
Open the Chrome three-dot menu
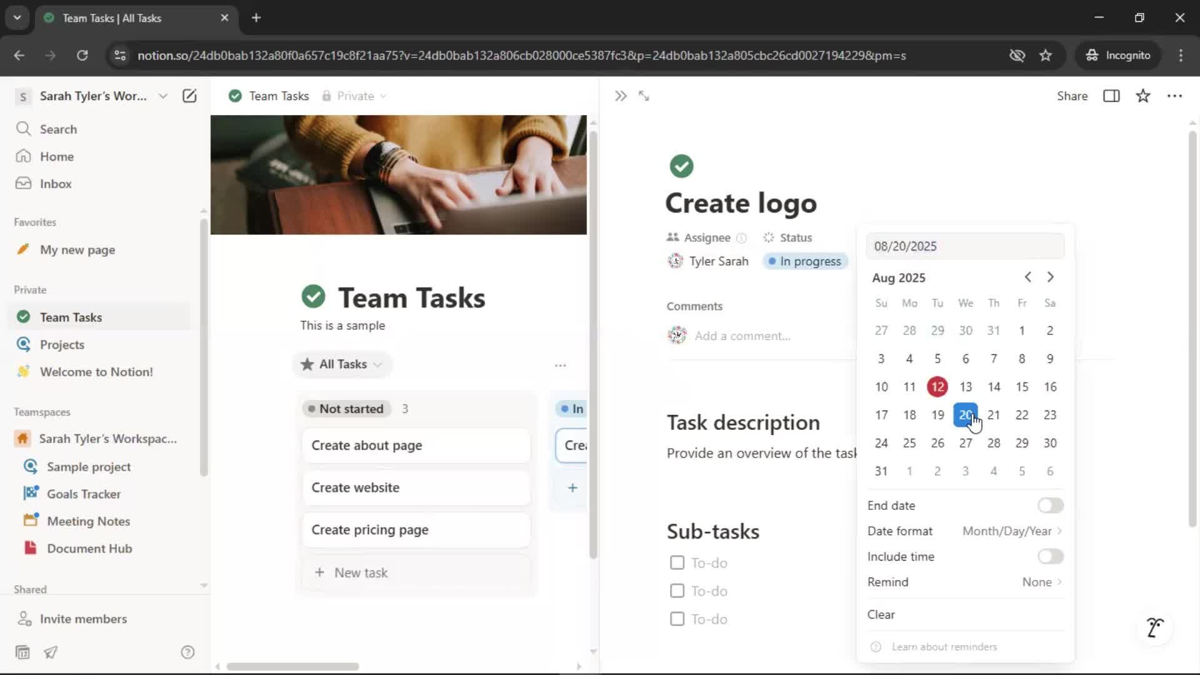[1181, 56]
